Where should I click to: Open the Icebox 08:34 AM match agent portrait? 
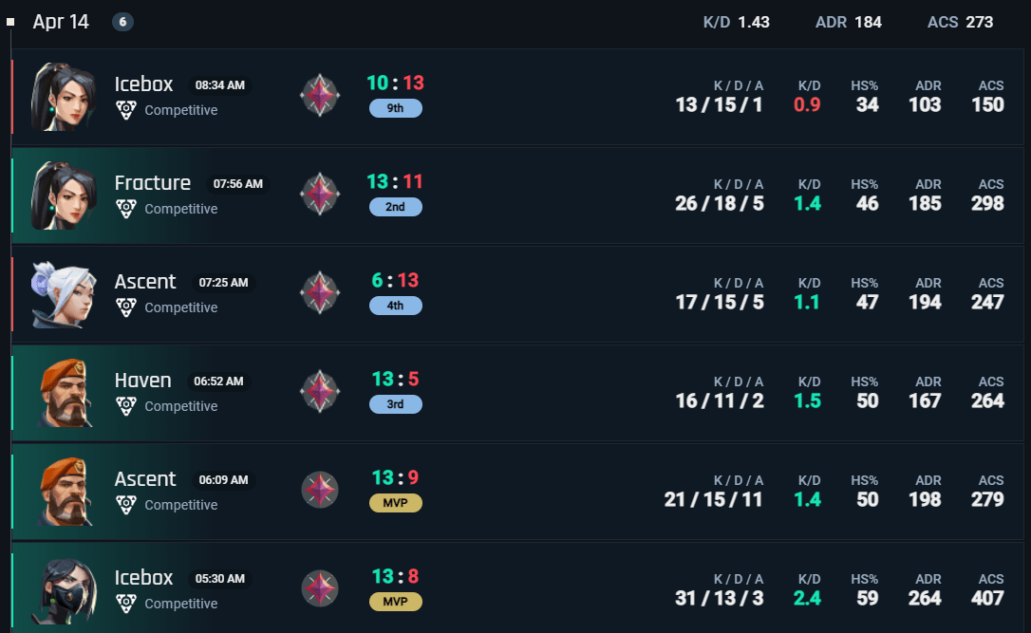(63, 97)
